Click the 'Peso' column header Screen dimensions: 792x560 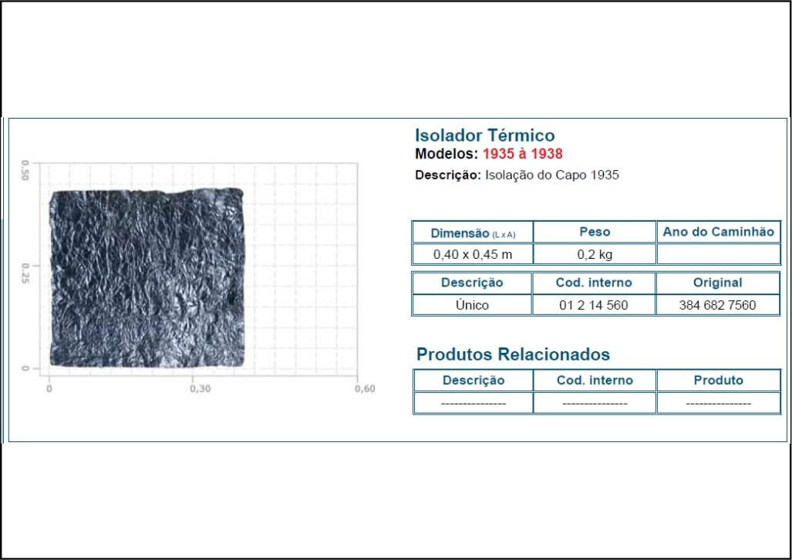pyautogui.click(x=595, y=232)
